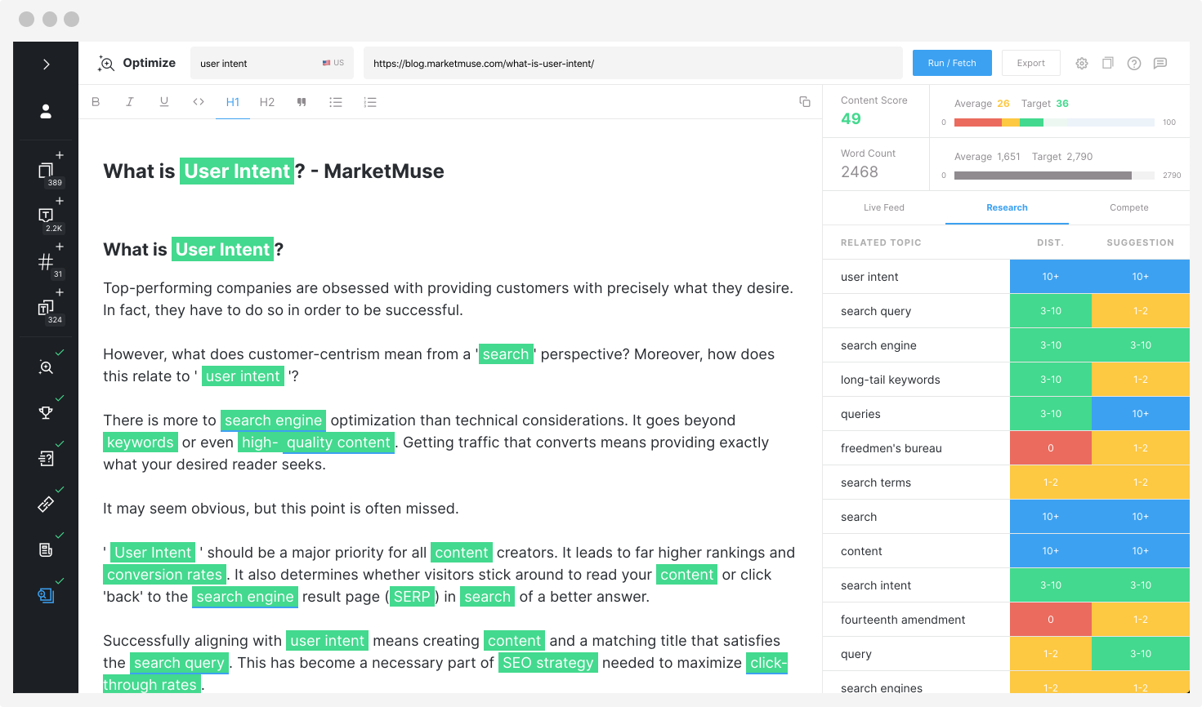Open the feedback chat bubble icon

[x=1161, y=63]
